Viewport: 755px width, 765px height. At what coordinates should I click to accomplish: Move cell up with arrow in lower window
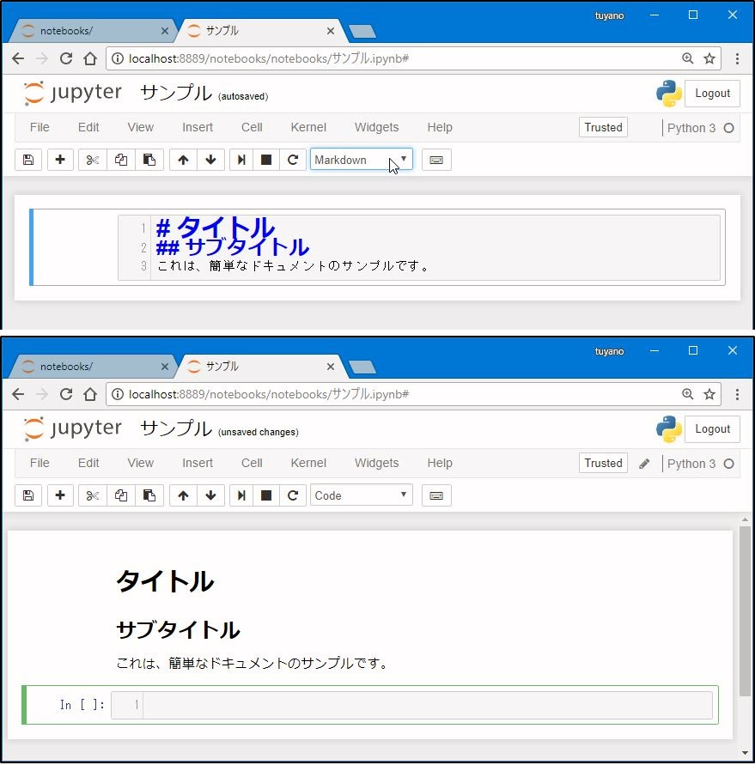(x=183, y=495)
